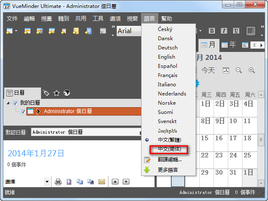Select 中文(简体) language option
This screenshot has width=268, height=201.
(x=169, y=149)
